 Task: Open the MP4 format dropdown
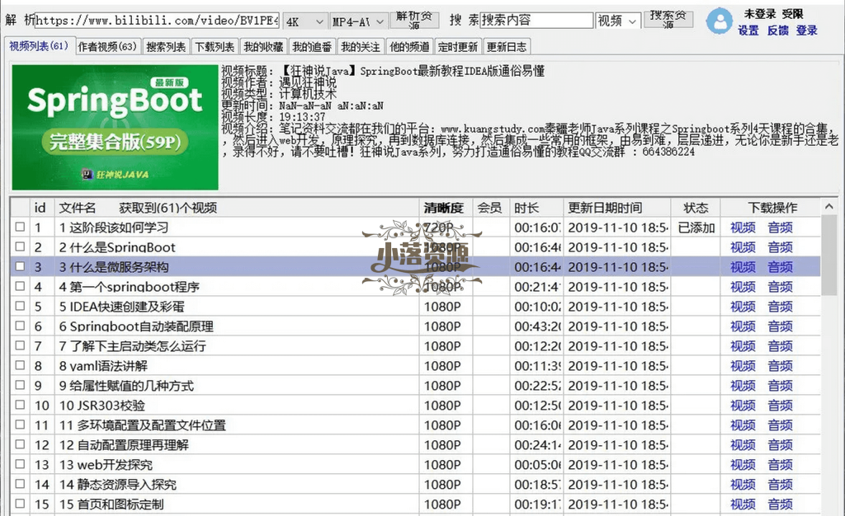click(358, 21)
